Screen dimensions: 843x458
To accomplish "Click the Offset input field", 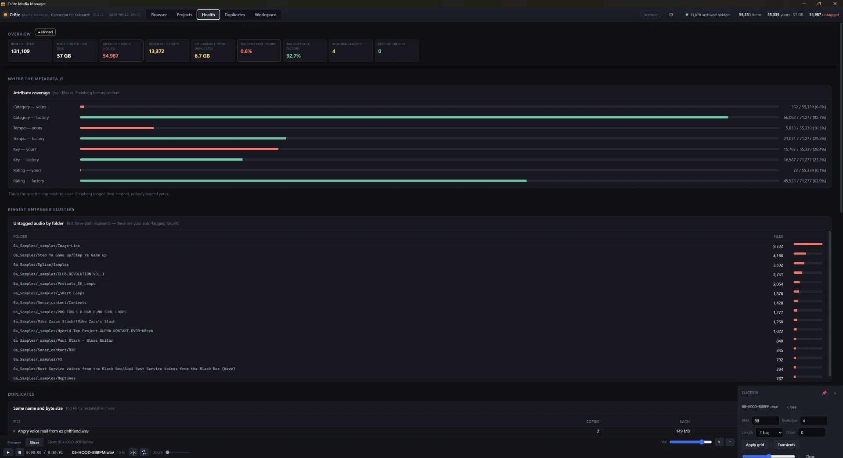I will (x=812, y=433).
